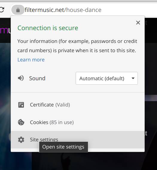Click the filtermusic.net domain in address bar
This screenshot has width=157, height=170.
pos(45,10)
